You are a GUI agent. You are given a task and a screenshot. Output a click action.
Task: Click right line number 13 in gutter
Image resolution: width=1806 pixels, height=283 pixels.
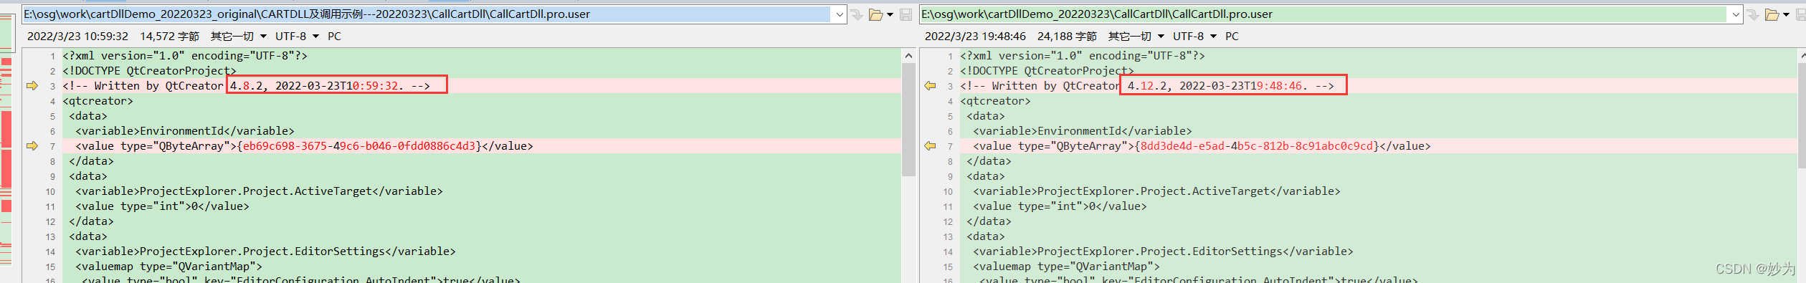click(x=948, y=237)
